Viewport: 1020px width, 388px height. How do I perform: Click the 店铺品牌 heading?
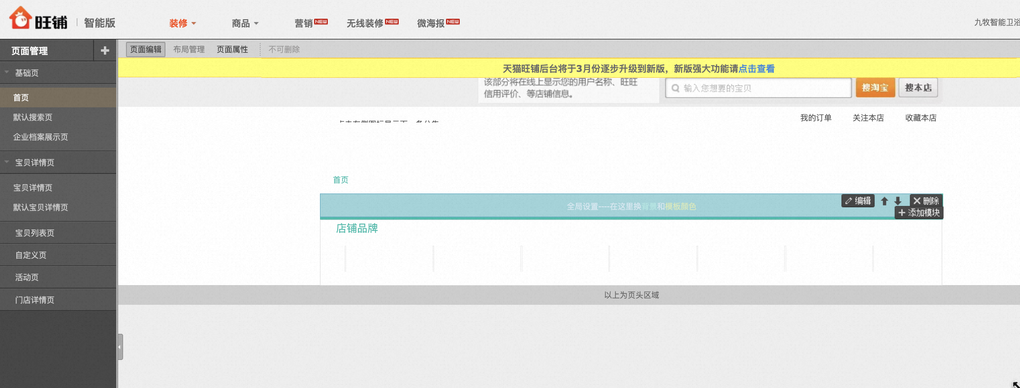click(x=357, y=228)
